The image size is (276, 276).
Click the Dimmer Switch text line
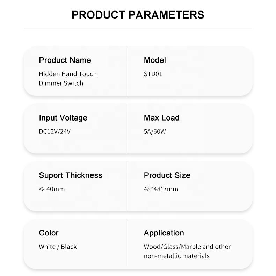click(61, 83)
